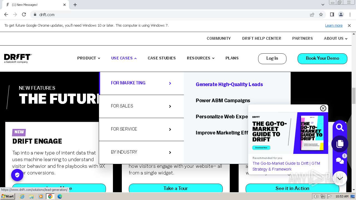Open Chrome profile avatar

click(341, 14)
